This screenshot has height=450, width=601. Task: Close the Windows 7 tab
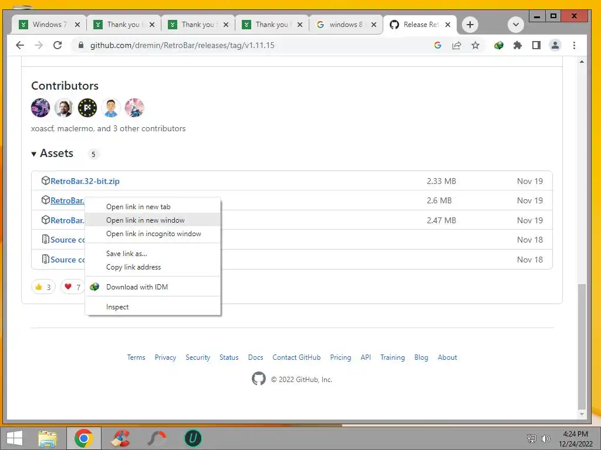coord(77,25)
